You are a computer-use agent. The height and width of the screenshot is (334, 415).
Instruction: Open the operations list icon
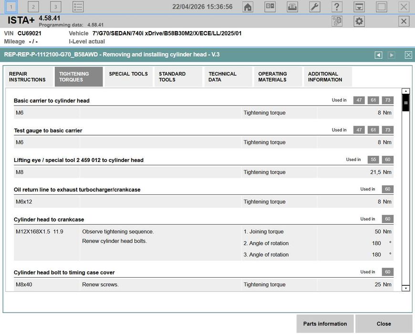point(78,7)
